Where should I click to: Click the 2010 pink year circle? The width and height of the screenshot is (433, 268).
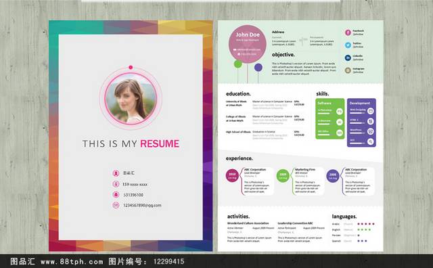point(232,176)
